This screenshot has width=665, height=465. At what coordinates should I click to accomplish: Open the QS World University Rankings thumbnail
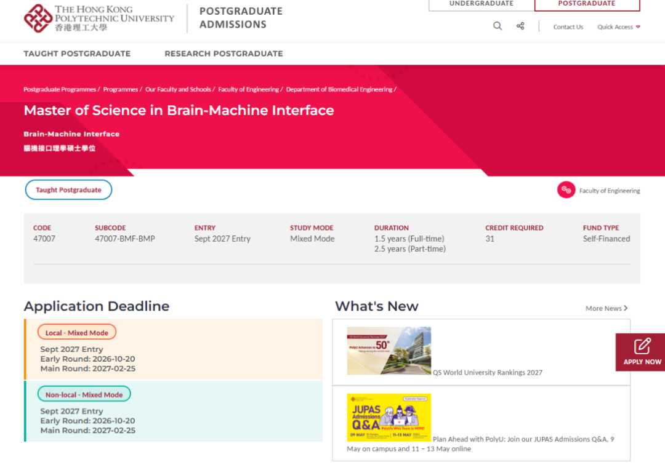389,351
